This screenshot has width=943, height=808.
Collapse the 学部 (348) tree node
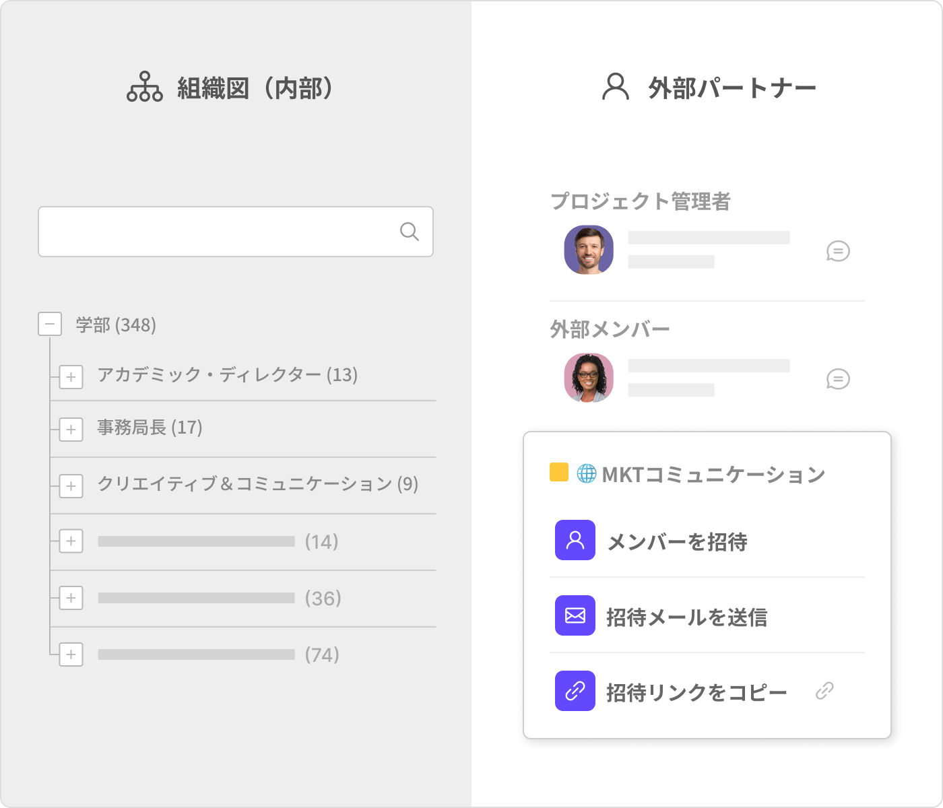click(x=50, y=324)
